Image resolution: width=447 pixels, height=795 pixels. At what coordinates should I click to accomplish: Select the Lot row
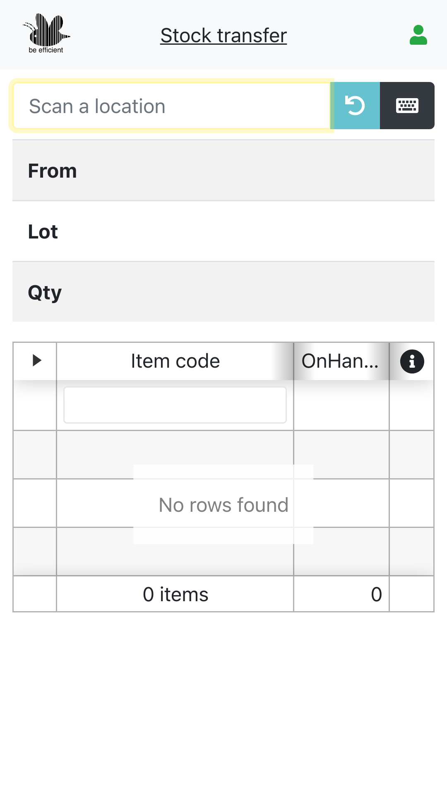[x=223, y=231]
